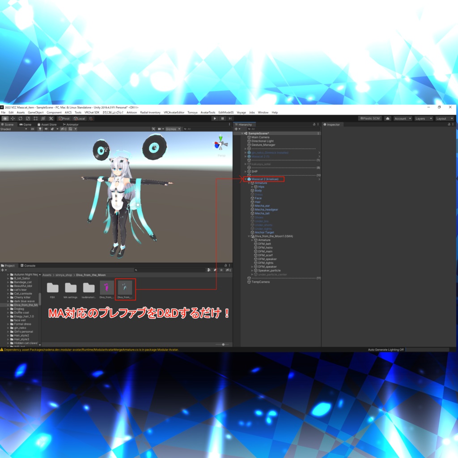The height and width of the screenshot is (458, 458).
Task: Open the FBX folder thumbnail
Action: pyautogui.click(x=53, y=288)
